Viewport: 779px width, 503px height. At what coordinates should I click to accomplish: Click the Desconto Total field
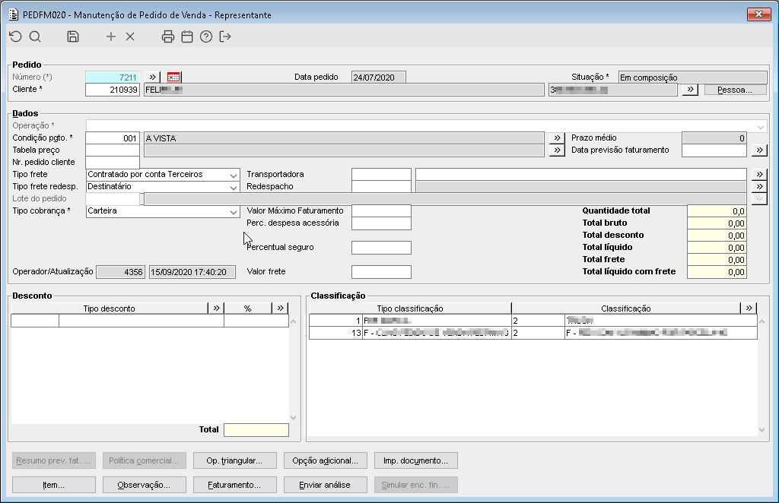[x=256, y=430]
